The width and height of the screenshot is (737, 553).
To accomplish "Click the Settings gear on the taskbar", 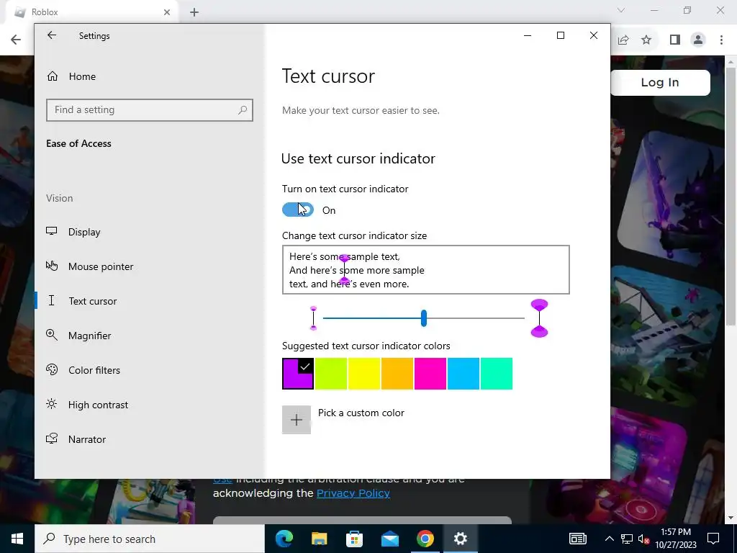I will tap(460, 539).
